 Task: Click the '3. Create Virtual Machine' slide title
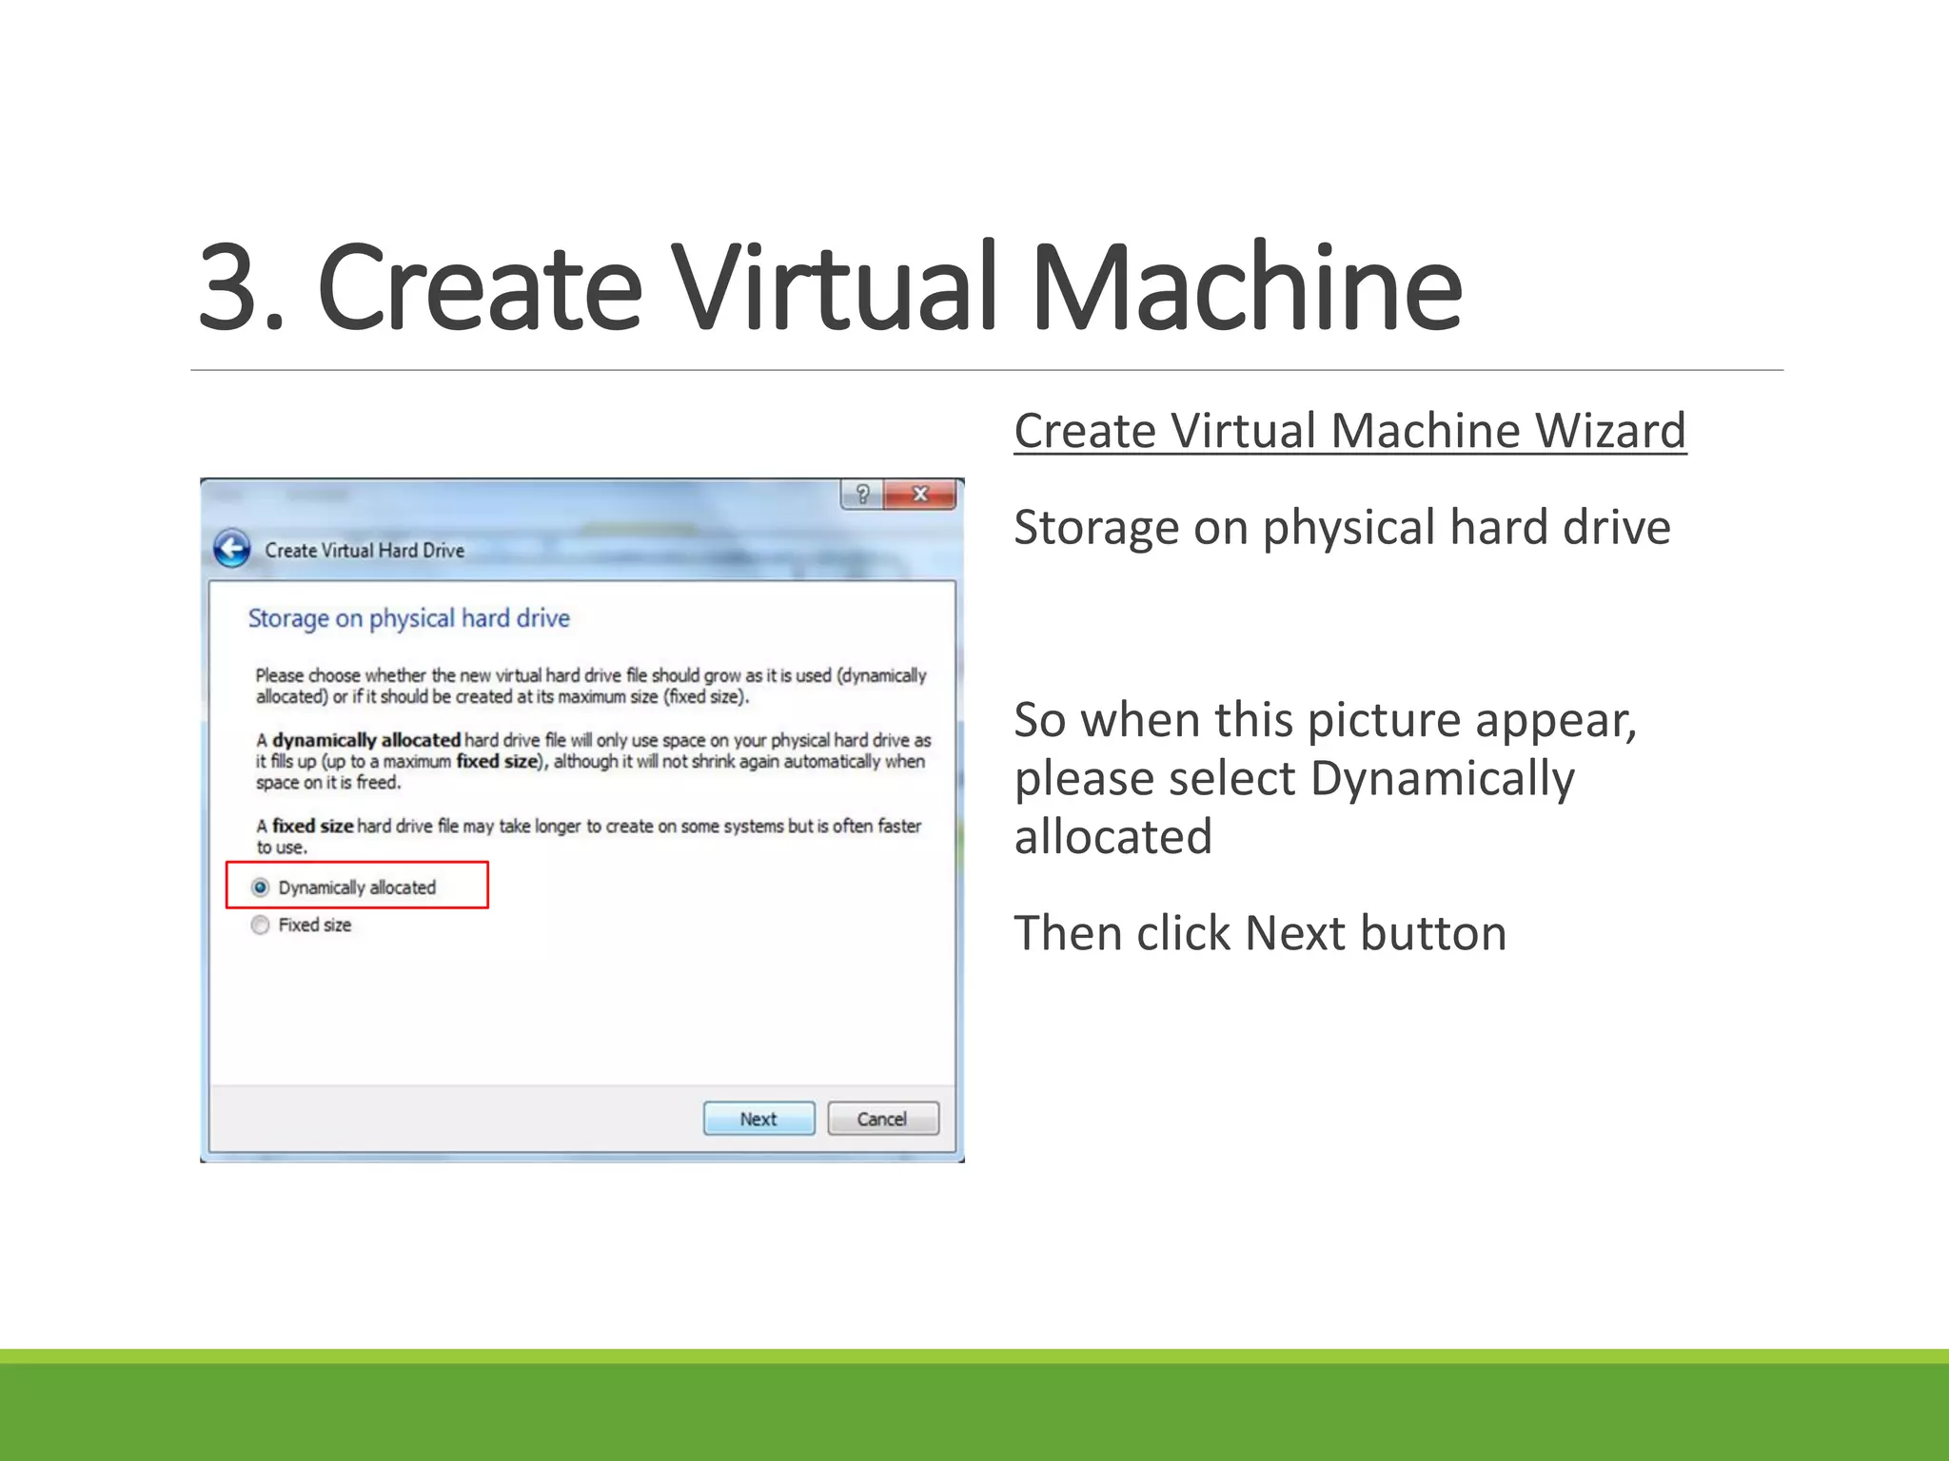(x=829, y=287)
